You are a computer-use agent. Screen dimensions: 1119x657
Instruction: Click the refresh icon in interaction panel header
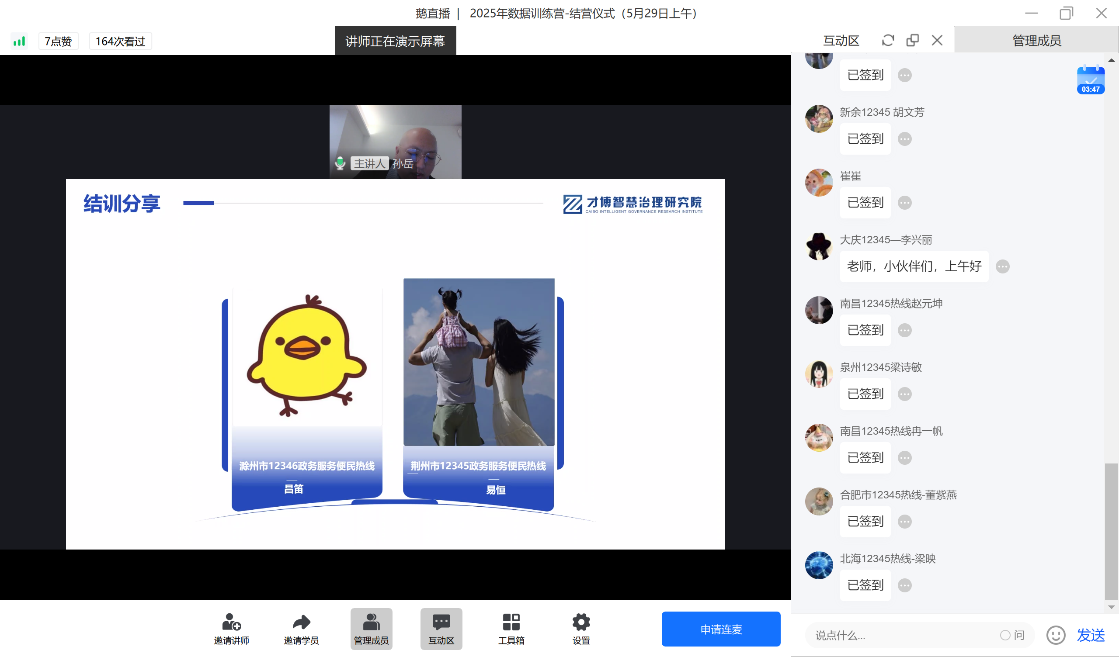click(888, 40)
